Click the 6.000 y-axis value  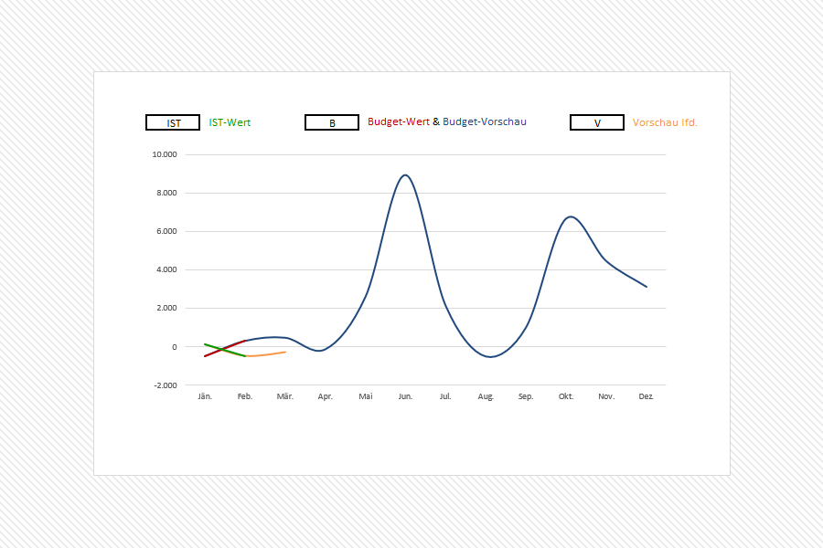point(166,231)
